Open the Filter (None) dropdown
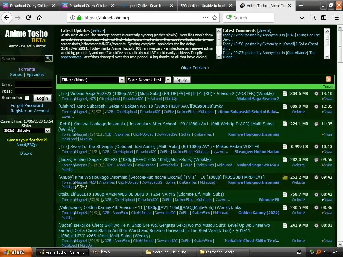Image resolution: width=343 pixels, height=257 pixels. [x=92, y=80]
